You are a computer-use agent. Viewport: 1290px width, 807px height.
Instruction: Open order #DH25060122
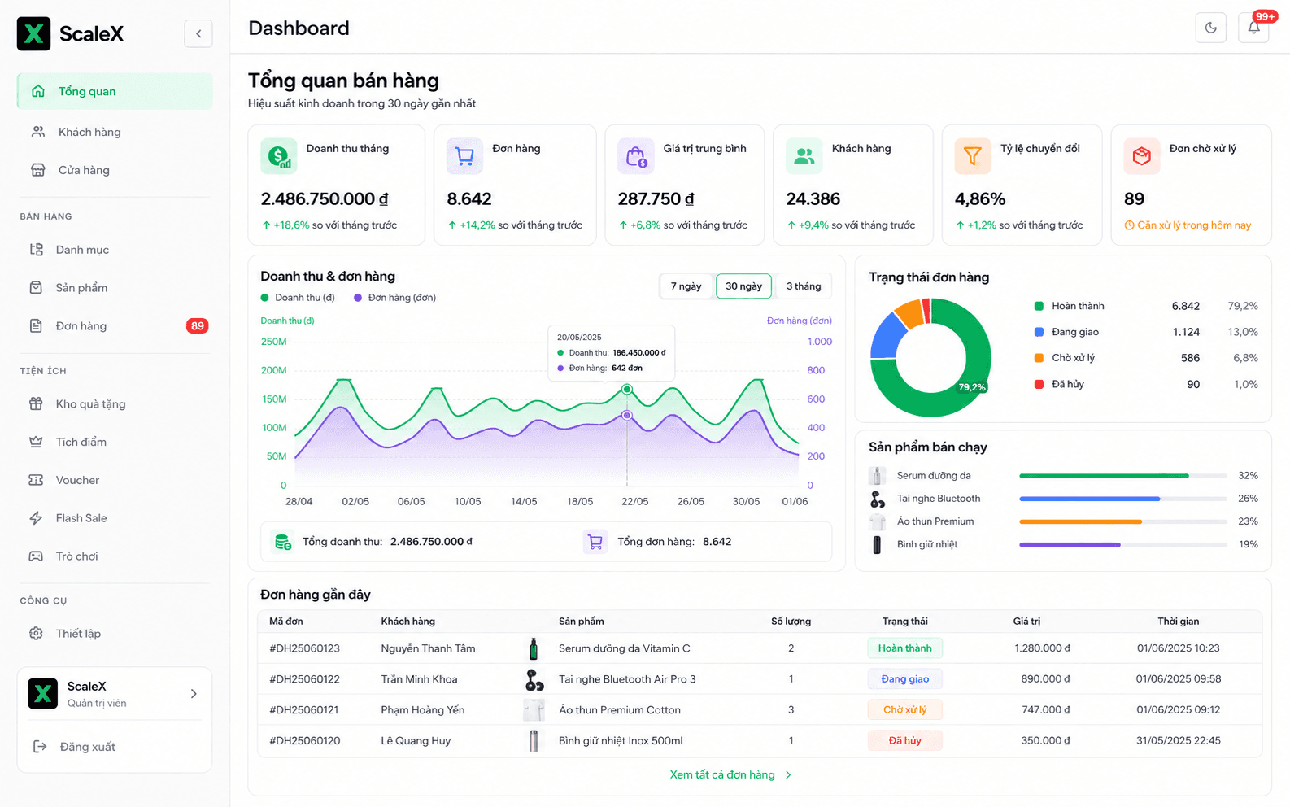point(304,679)
